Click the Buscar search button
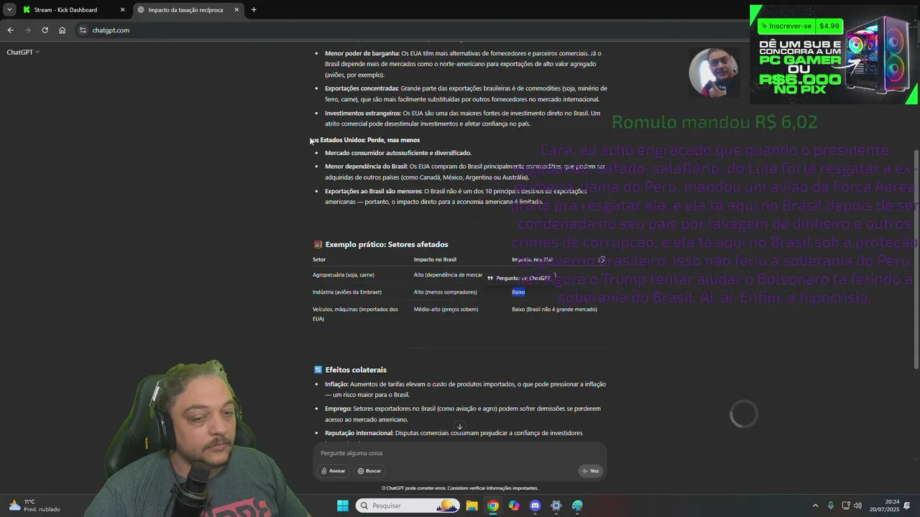The height and width of the screenshot is (517, 920). click(x=369, y=471)
